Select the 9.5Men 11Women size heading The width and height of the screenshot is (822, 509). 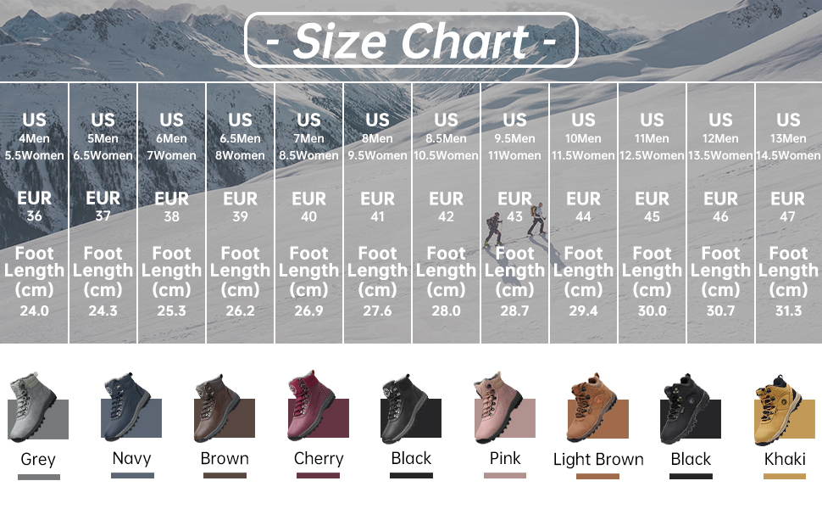click(514, 146)
